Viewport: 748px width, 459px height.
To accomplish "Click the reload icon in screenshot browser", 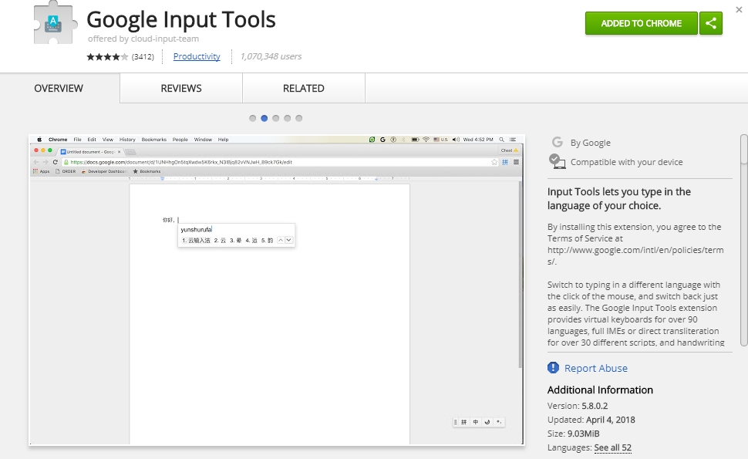I will (x=55, y=162).
